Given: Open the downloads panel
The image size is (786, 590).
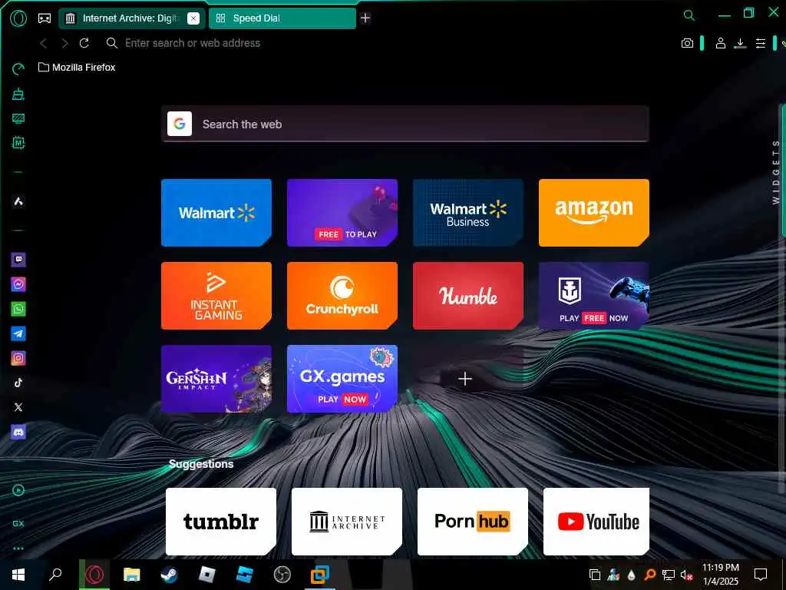Looking at the screenshot, I should [x=740, y=43].
